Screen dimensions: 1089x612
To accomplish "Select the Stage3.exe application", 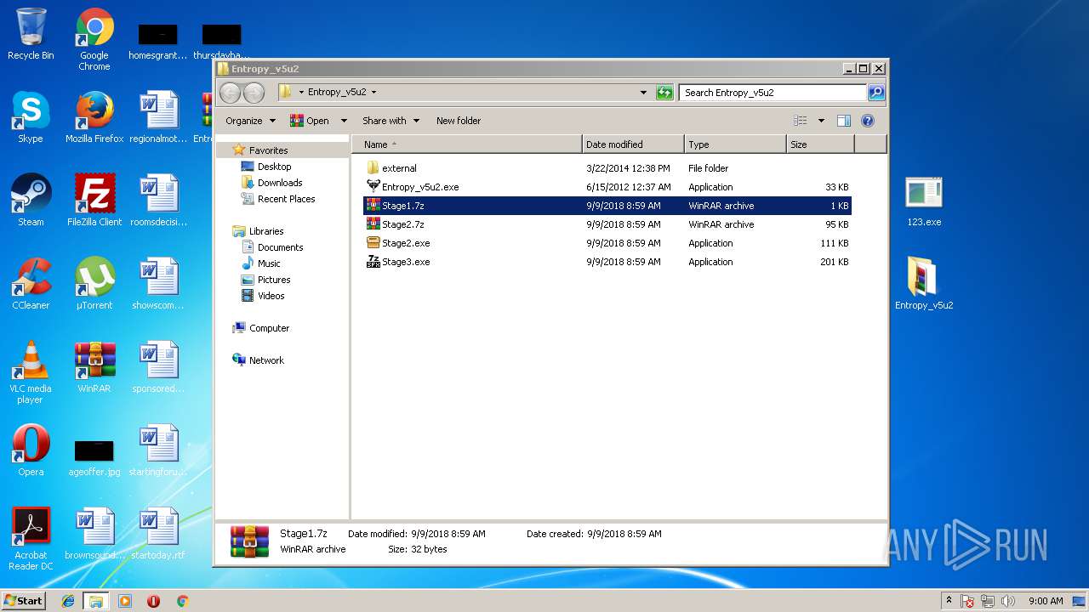I will 607,262.
